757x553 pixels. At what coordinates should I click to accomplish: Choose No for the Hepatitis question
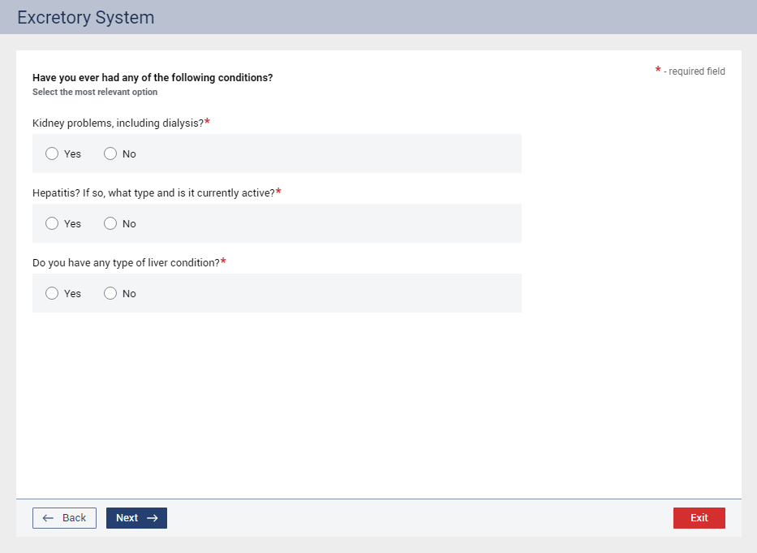(x=110, y=223)
